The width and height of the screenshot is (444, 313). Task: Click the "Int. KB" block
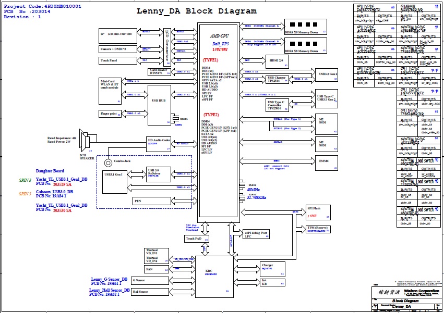point(272,282)
